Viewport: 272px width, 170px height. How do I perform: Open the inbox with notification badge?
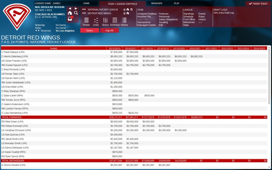pos(70,19)
